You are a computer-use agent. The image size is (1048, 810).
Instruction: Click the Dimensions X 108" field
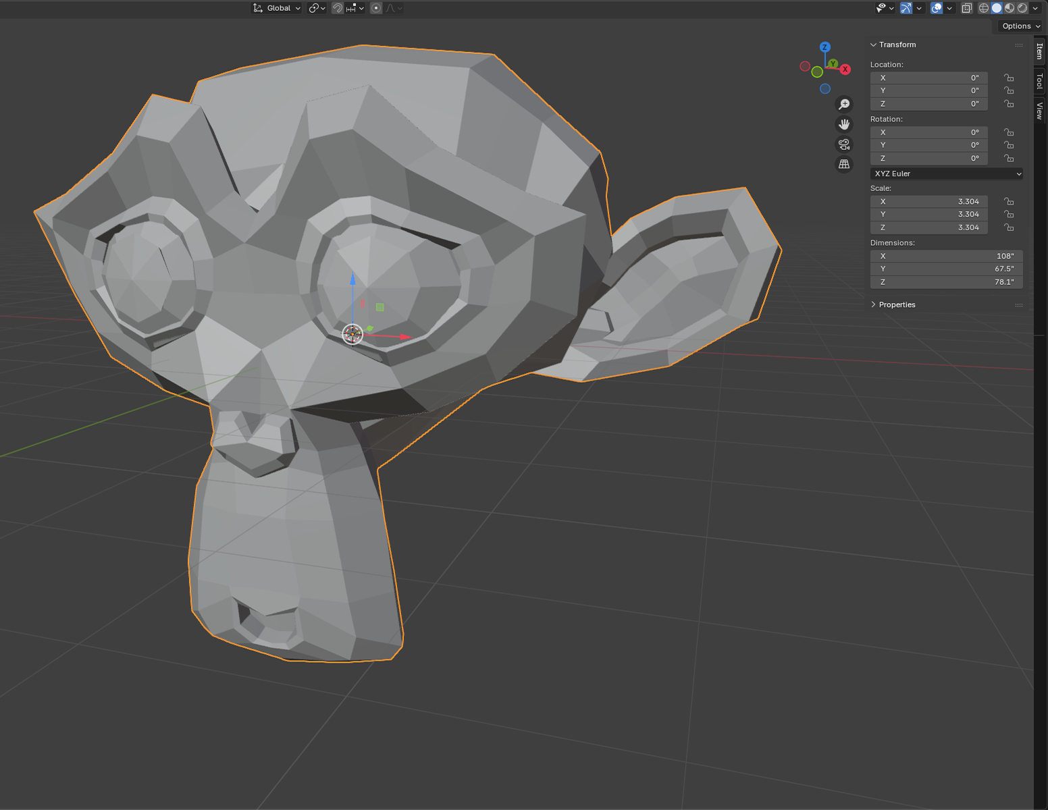(x=947, y=256)
